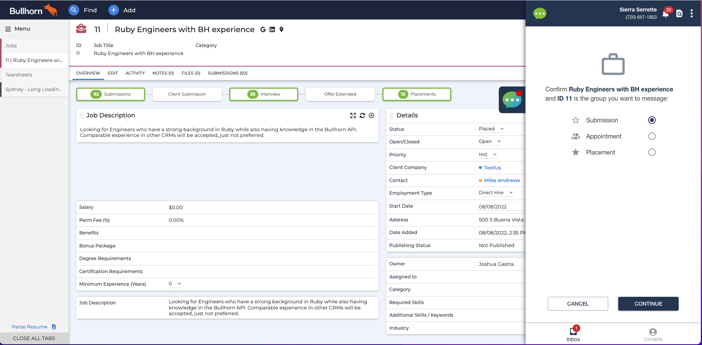702x345 pixels.
Task: Expand the Job Description card to full screen
Action: 353,115
